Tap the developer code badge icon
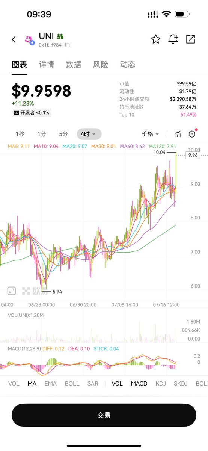Viewport: 208px width, 451px height. [x=16, y=113]
